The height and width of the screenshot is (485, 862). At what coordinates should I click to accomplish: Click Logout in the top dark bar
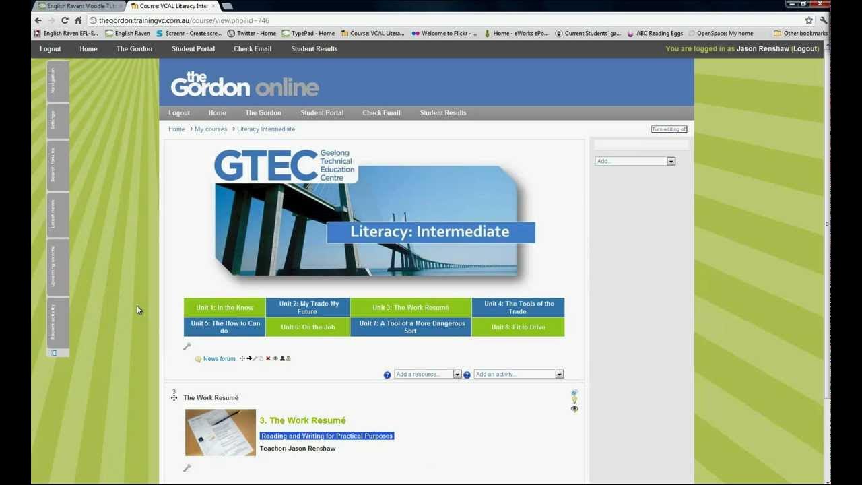coord(51,48)
